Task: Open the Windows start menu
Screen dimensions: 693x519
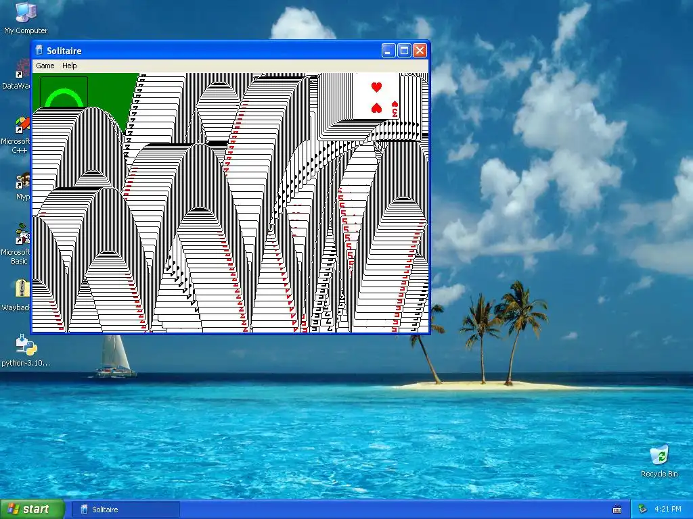Action: coord(32,510)
